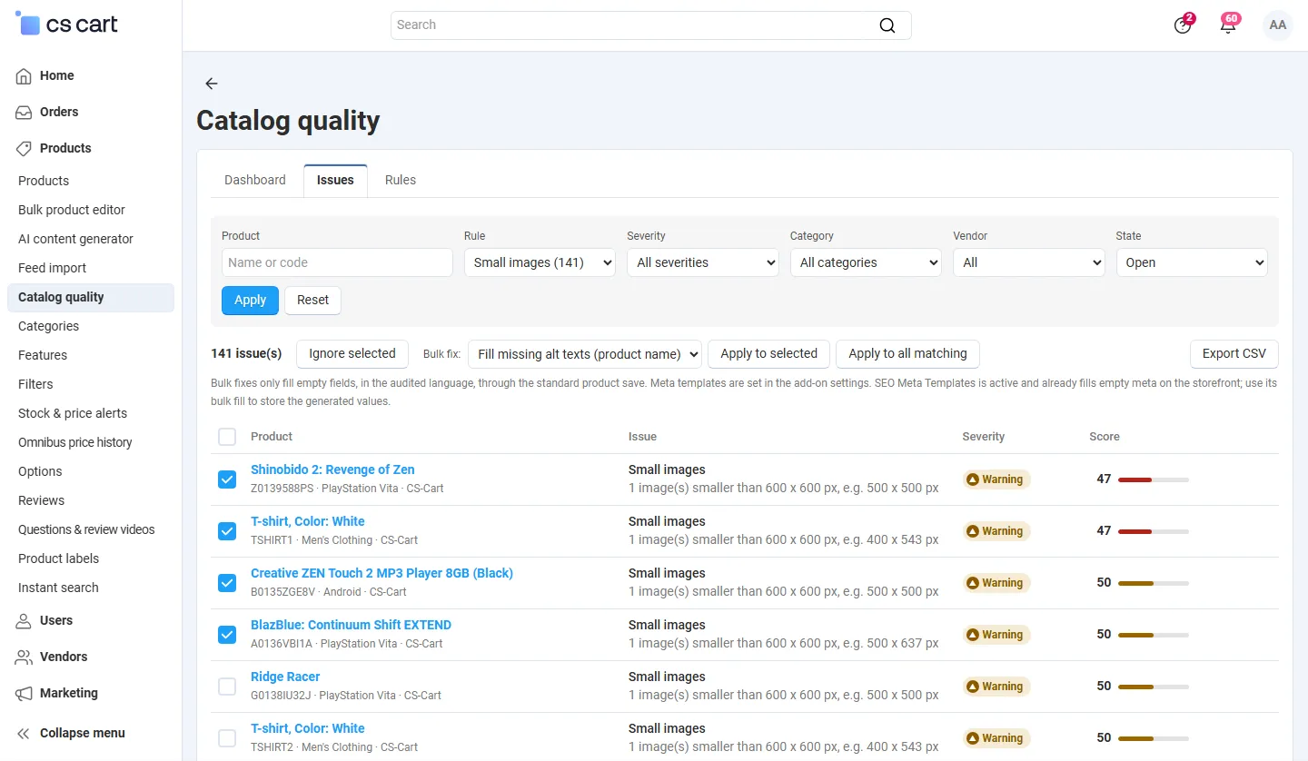This screenshot has width=1308, height=761.
Task: Click the Warning badge for Ridge Racer row
Action: (996, 687)
